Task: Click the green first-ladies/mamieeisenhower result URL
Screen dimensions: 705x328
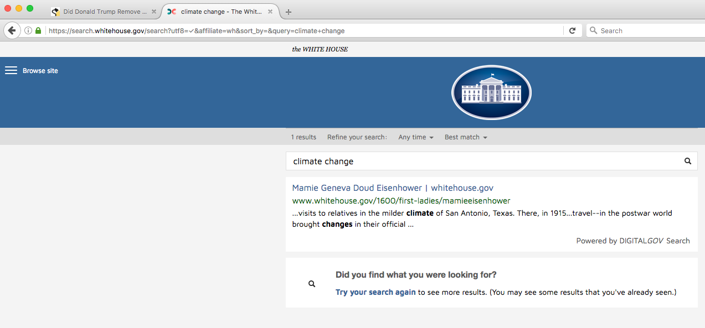Action: coord(401,200)
